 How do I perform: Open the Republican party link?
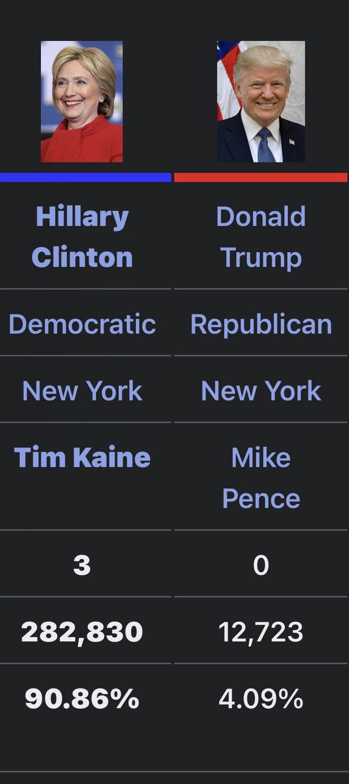click(x=261, y=324)
